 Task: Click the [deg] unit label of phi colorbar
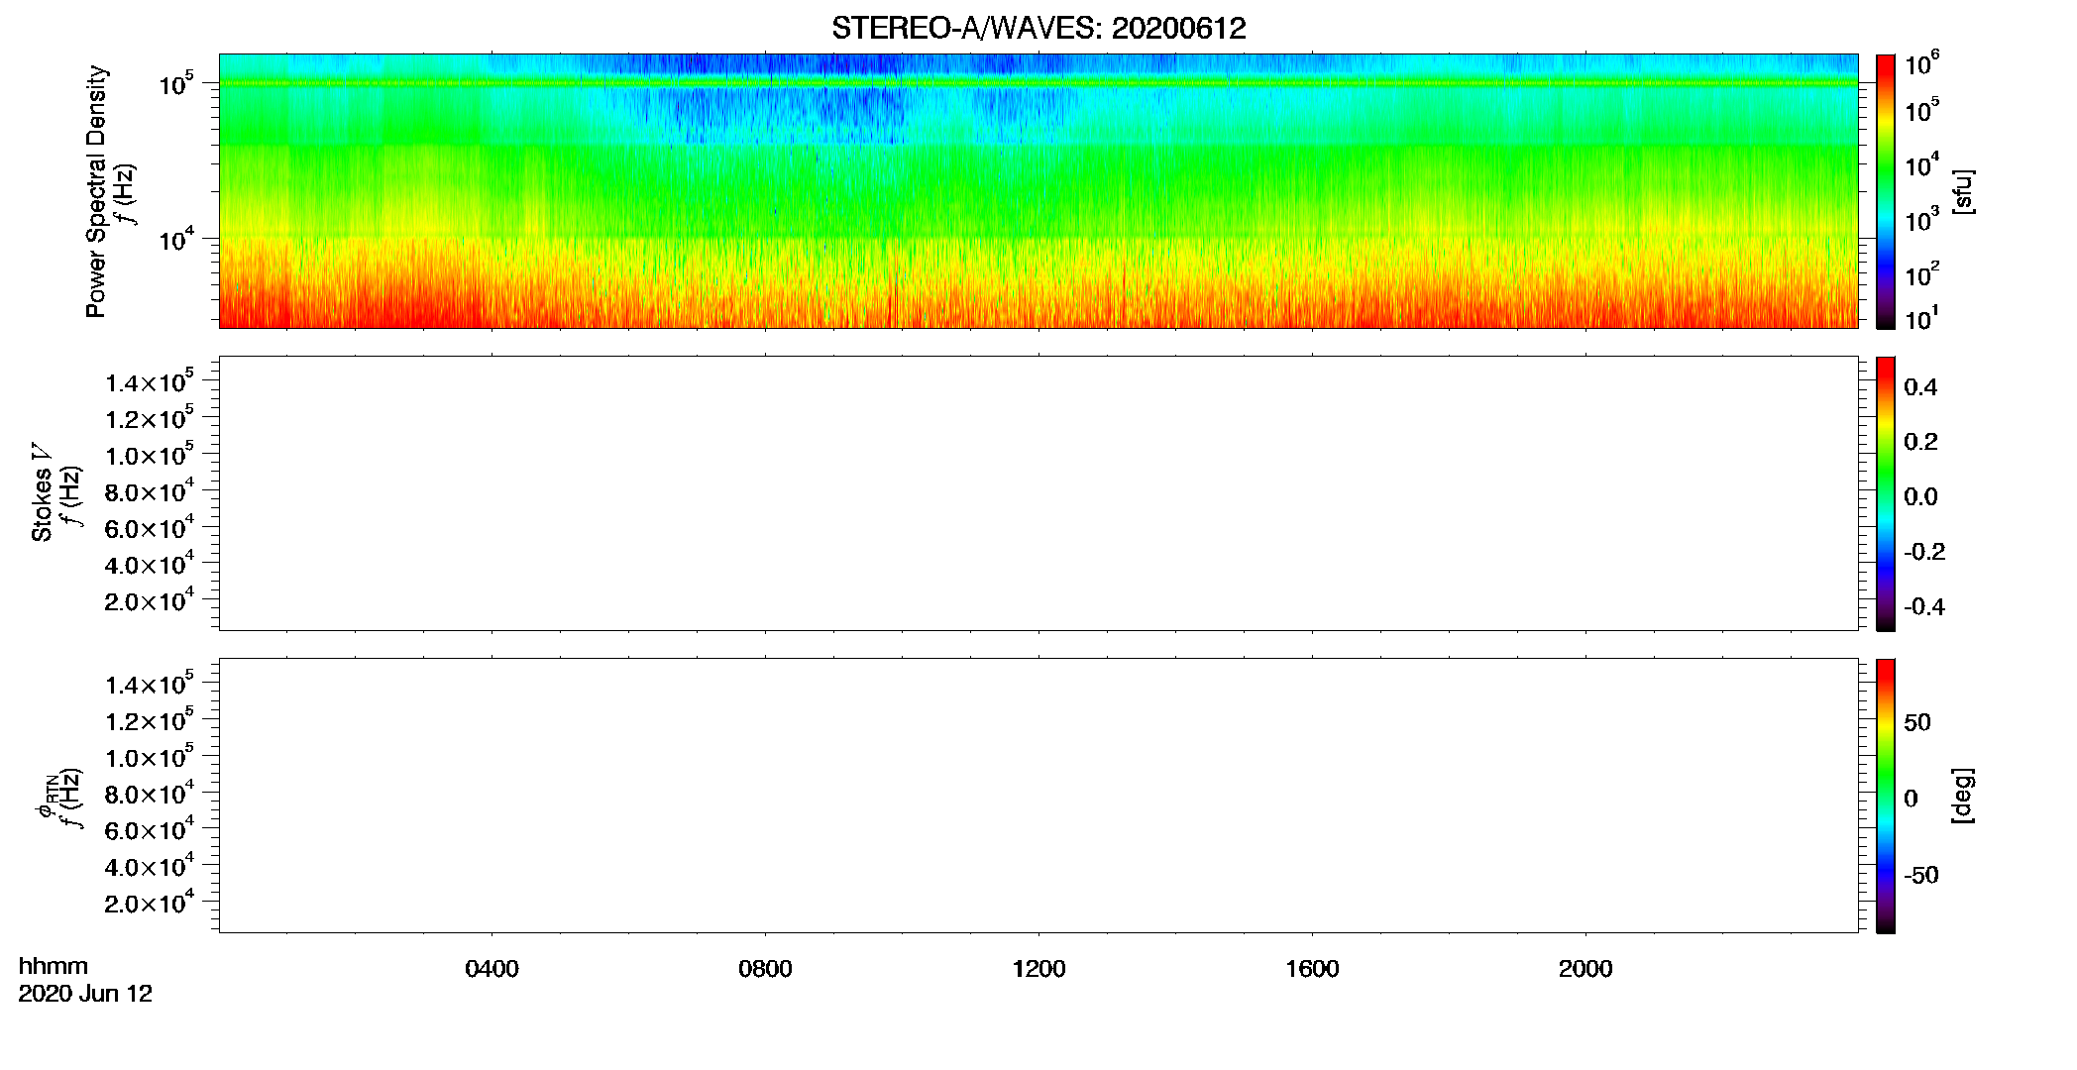click(1963, 796)
